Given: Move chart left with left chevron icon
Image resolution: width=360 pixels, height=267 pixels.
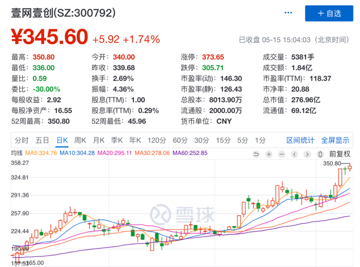Looking at the screenshot, I should click(295, 154).
